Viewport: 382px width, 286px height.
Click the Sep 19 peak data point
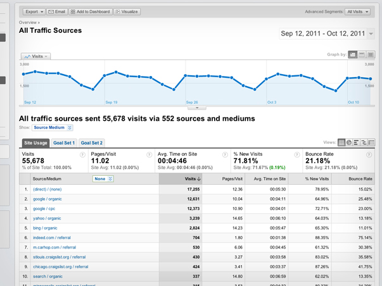(116, 72)
